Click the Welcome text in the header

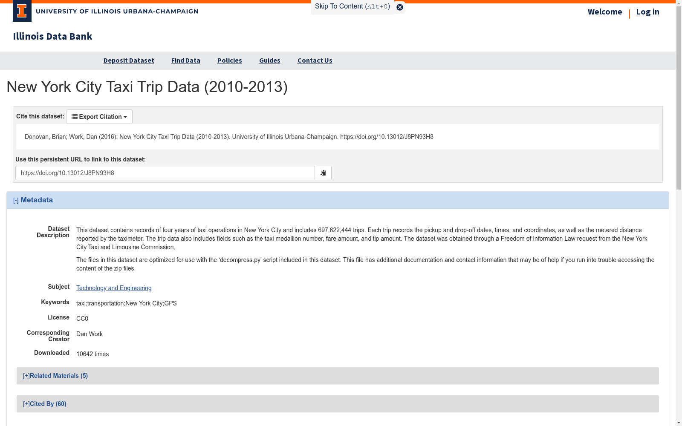(605, 12)
